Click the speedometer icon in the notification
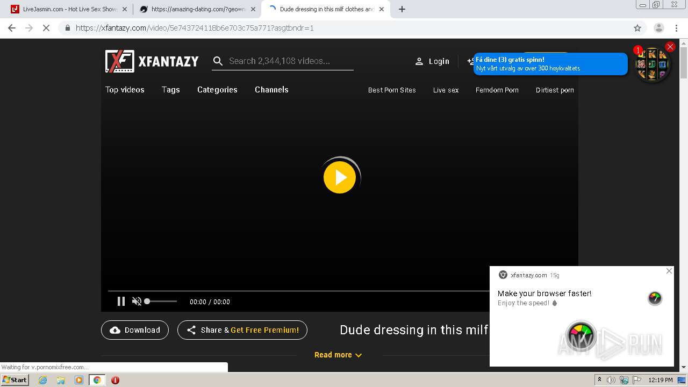 click(x=655, y=298)
